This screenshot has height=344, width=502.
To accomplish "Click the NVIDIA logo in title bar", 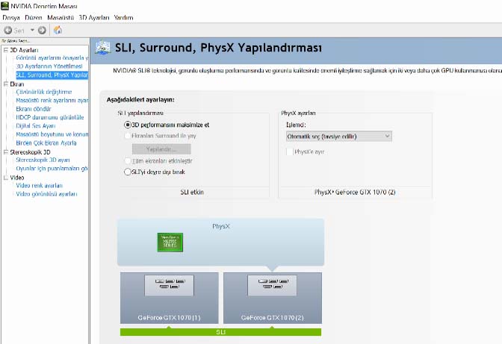I will (5, 5).
